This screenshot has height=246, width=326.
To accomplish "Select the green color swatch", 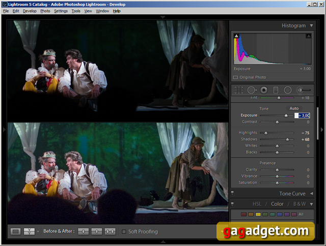I will pos(265,214).
